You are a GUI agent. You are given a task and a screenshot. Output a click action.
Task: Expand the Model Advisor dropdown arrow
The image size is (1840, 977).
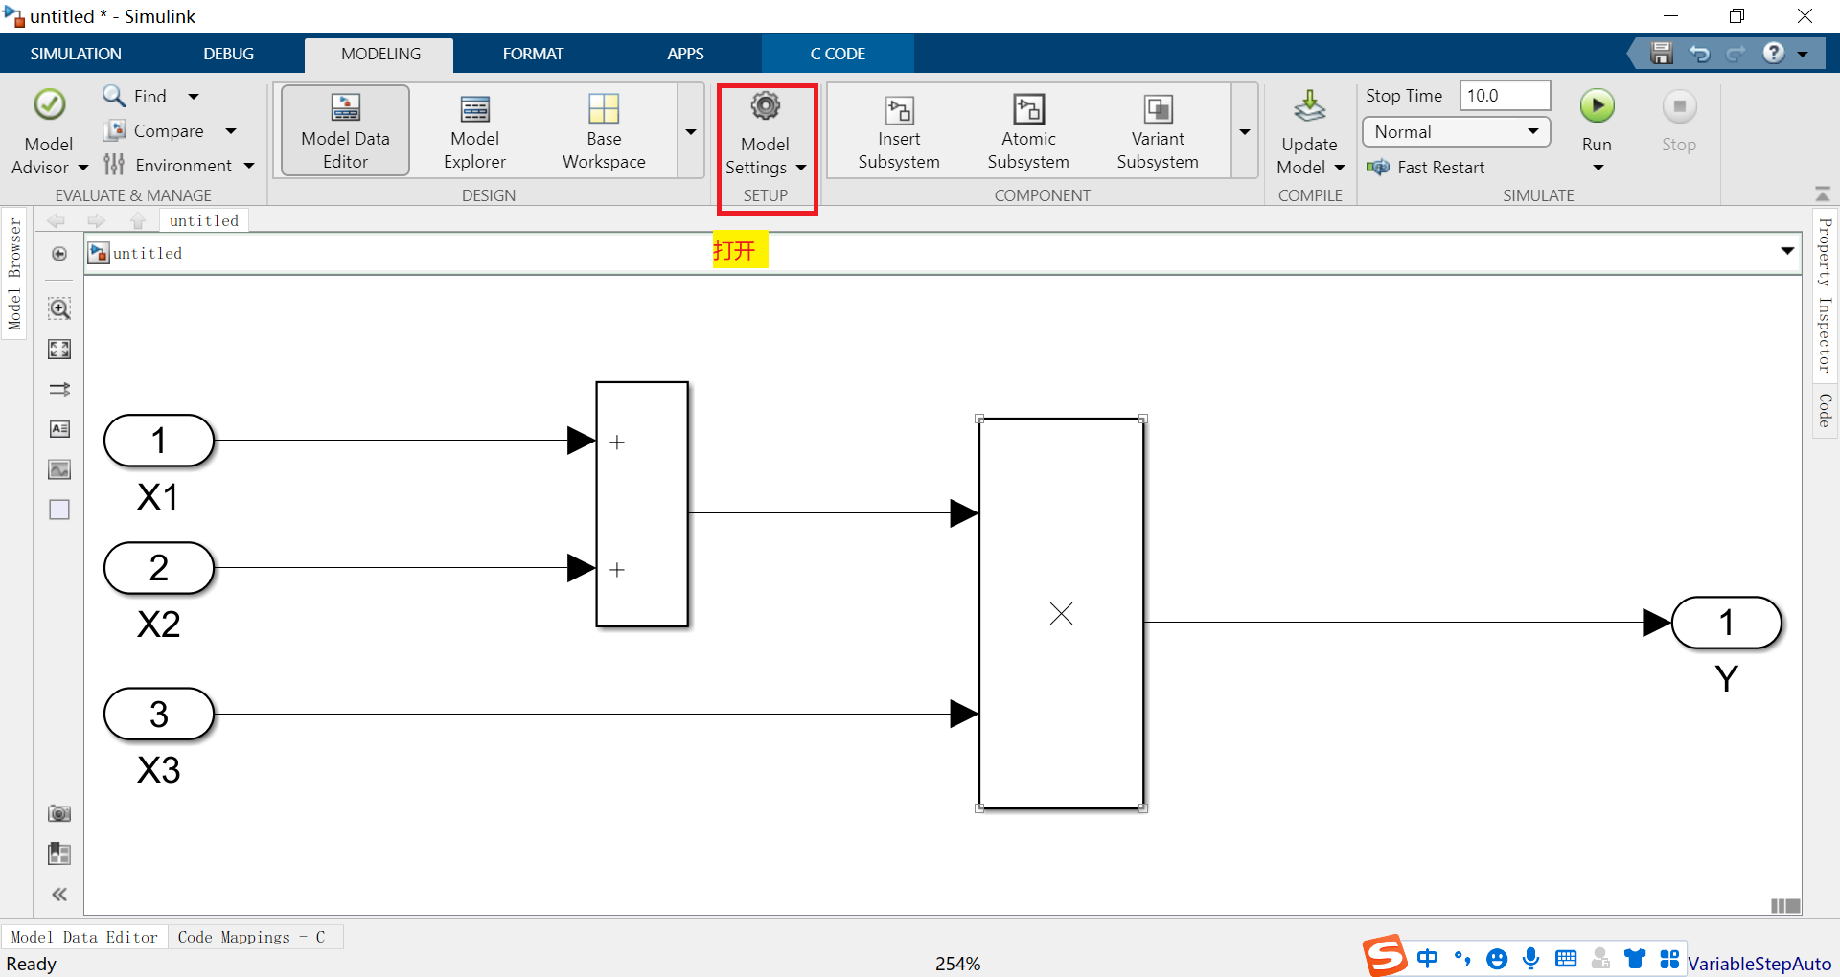(x=83, y=168)
